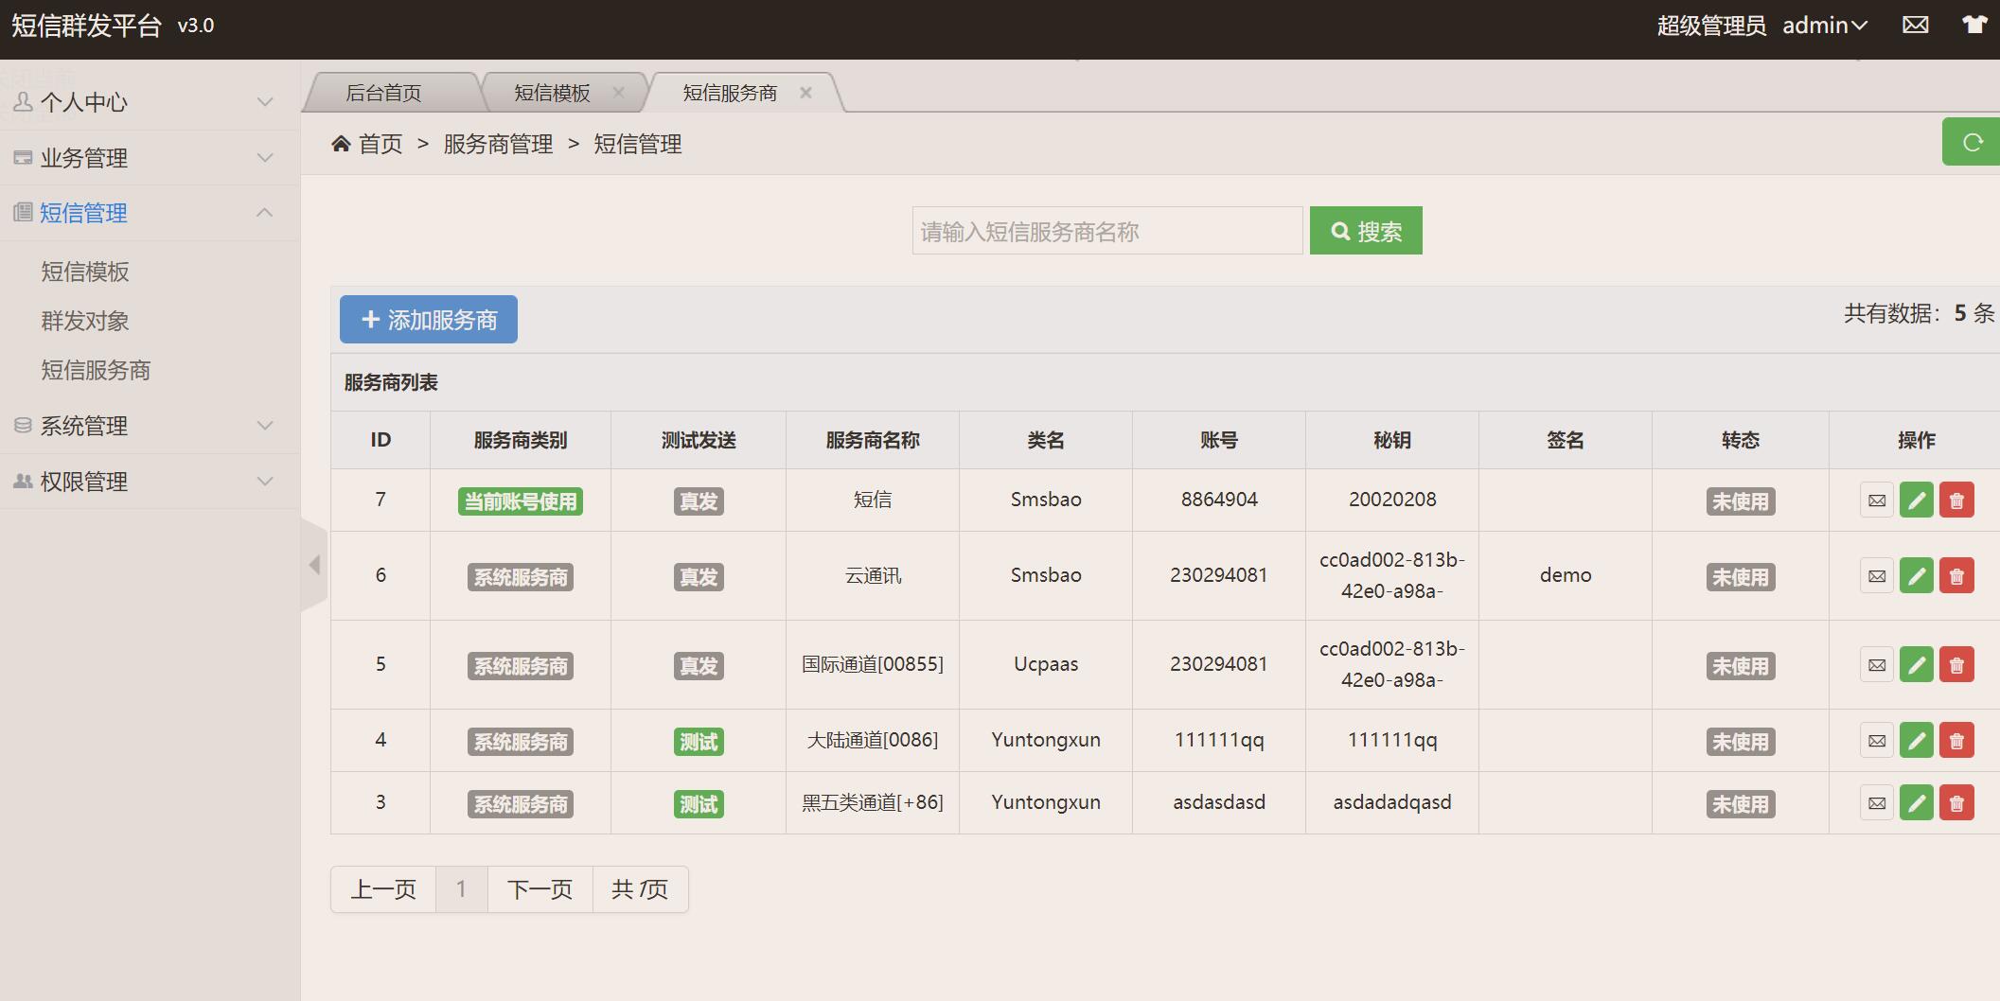Expand 系统管理 sidebar menu
The height and width of the screenshot is (1001, 2000).
pyautogui.click(x=150, y=426)
